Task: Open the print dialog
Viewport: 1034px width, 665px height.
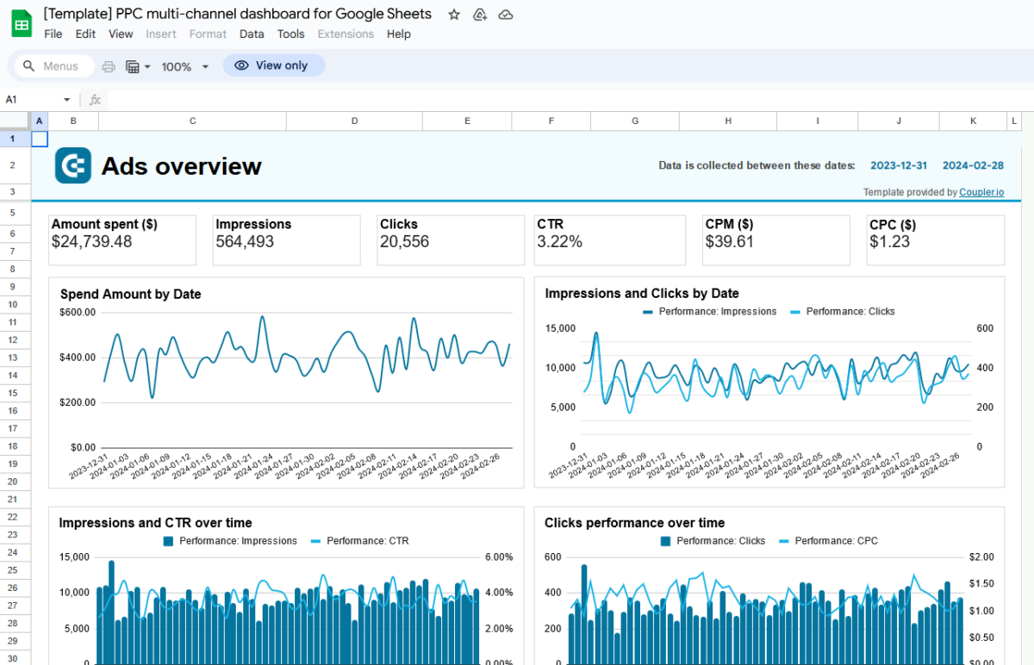Action: [109, 66]
